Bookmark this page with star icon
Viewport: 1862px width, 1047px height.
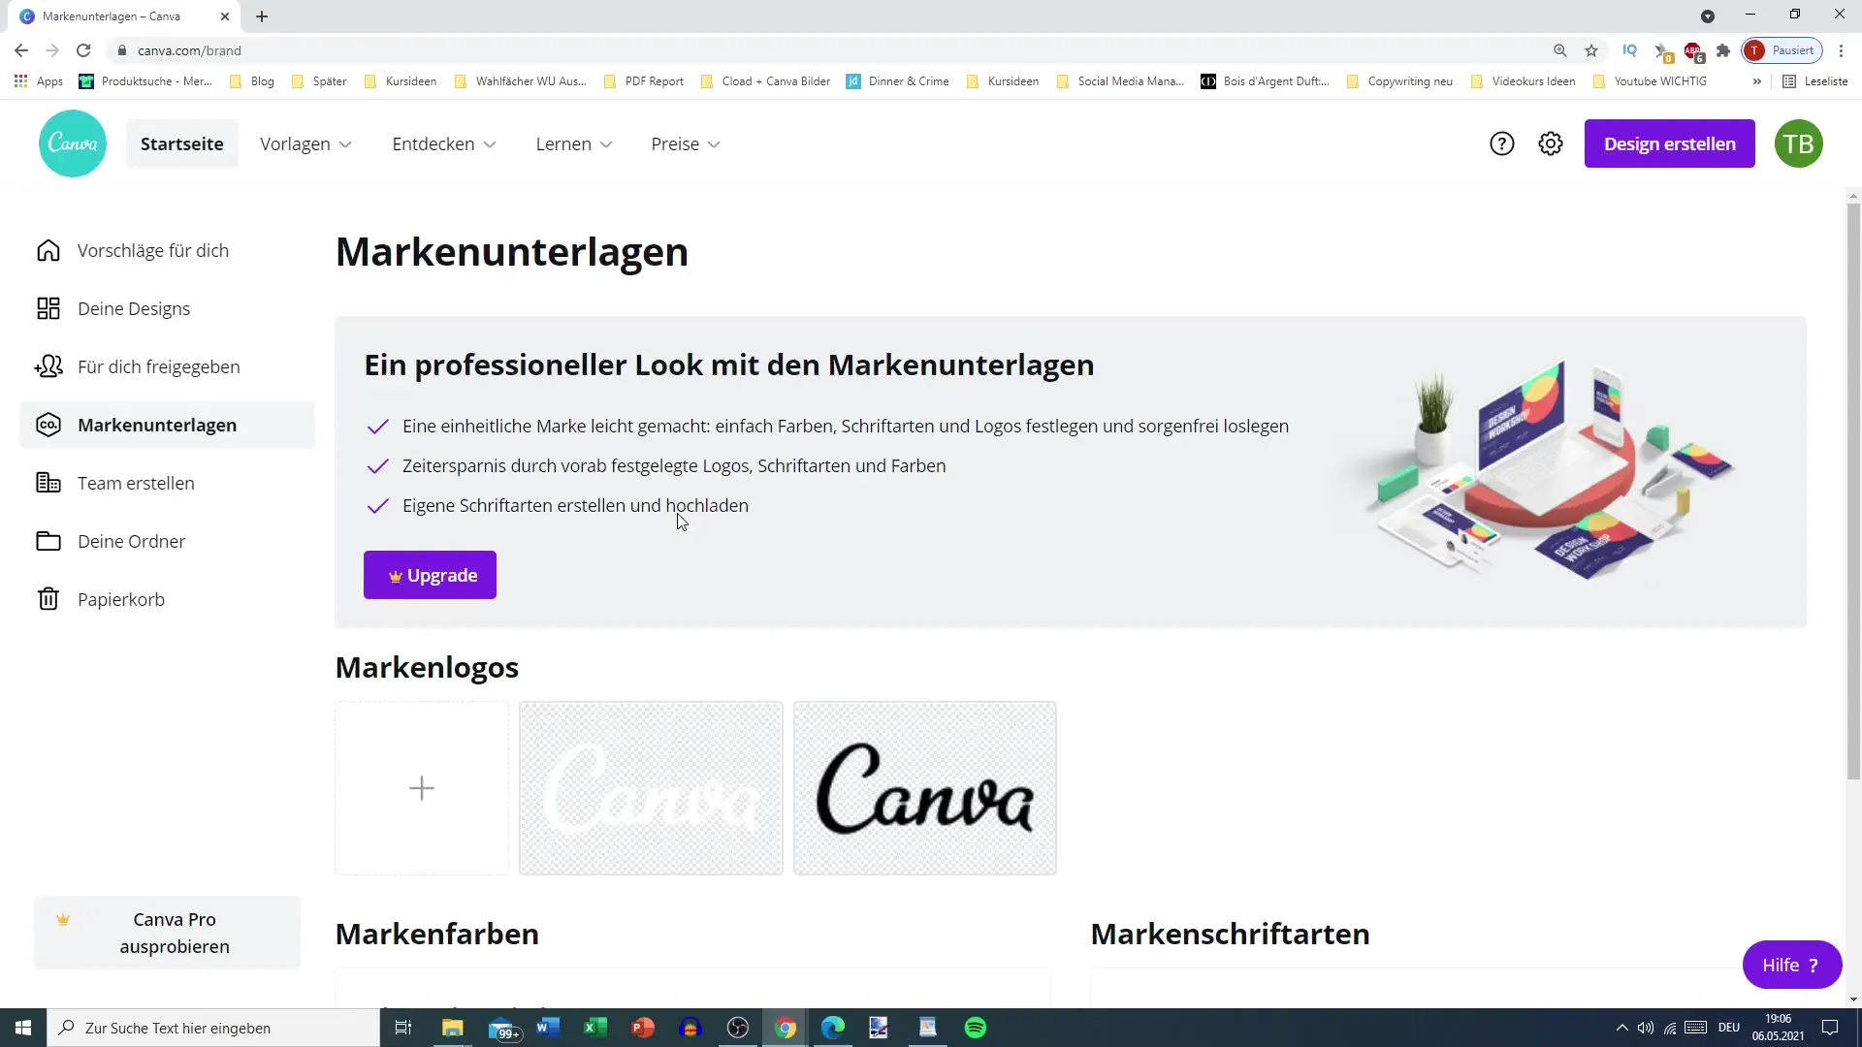point(1591,50)
